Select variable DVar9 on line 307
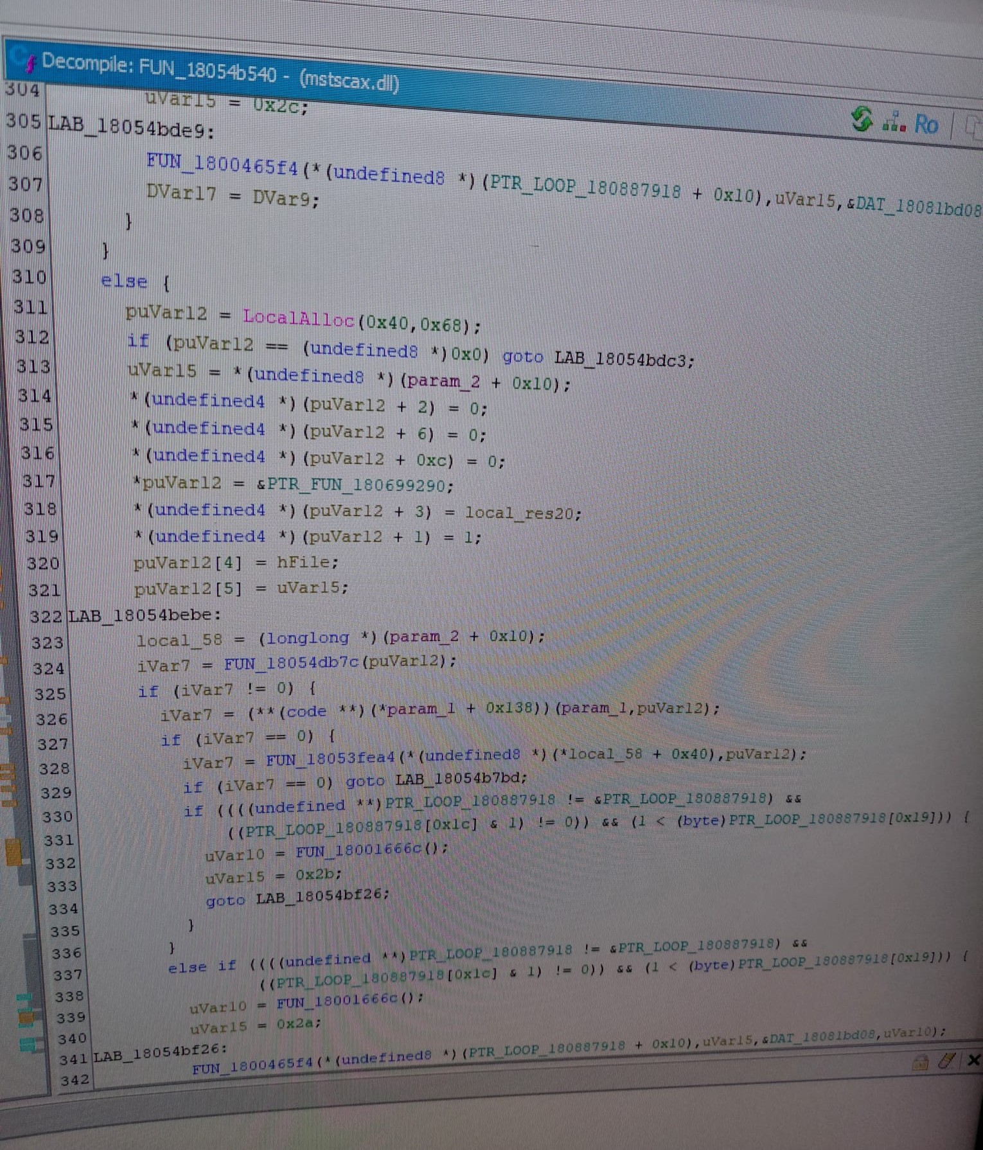983x1150 pixels. (283, 198)
